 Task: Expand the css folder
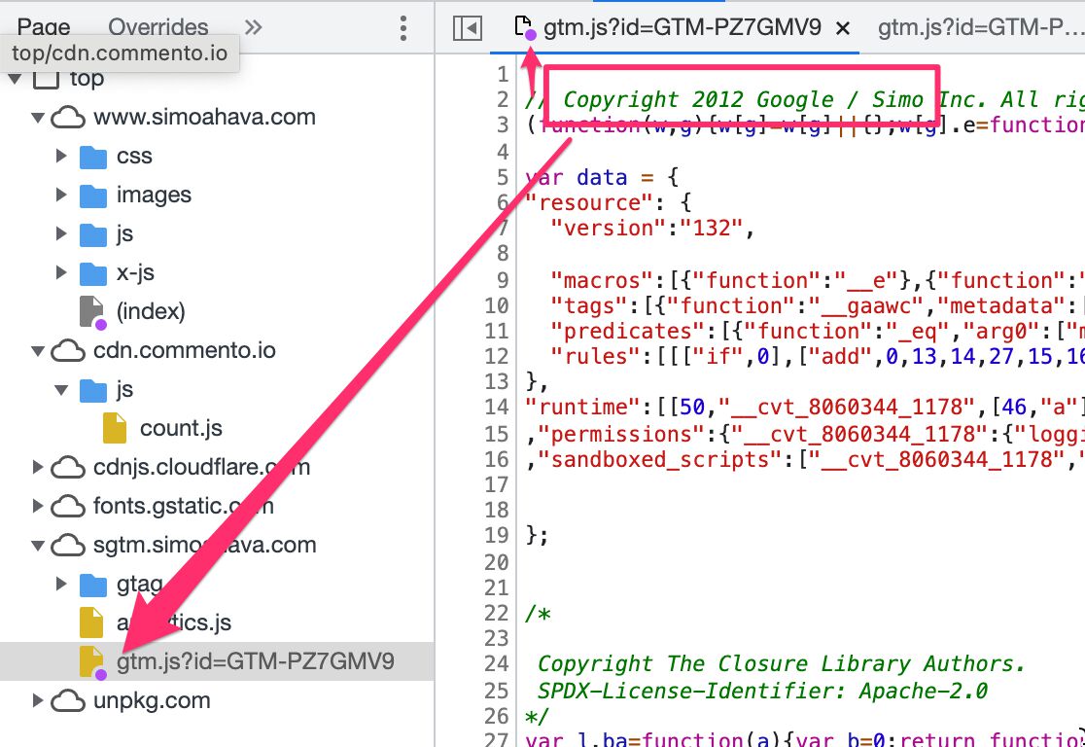coord(61,157)
